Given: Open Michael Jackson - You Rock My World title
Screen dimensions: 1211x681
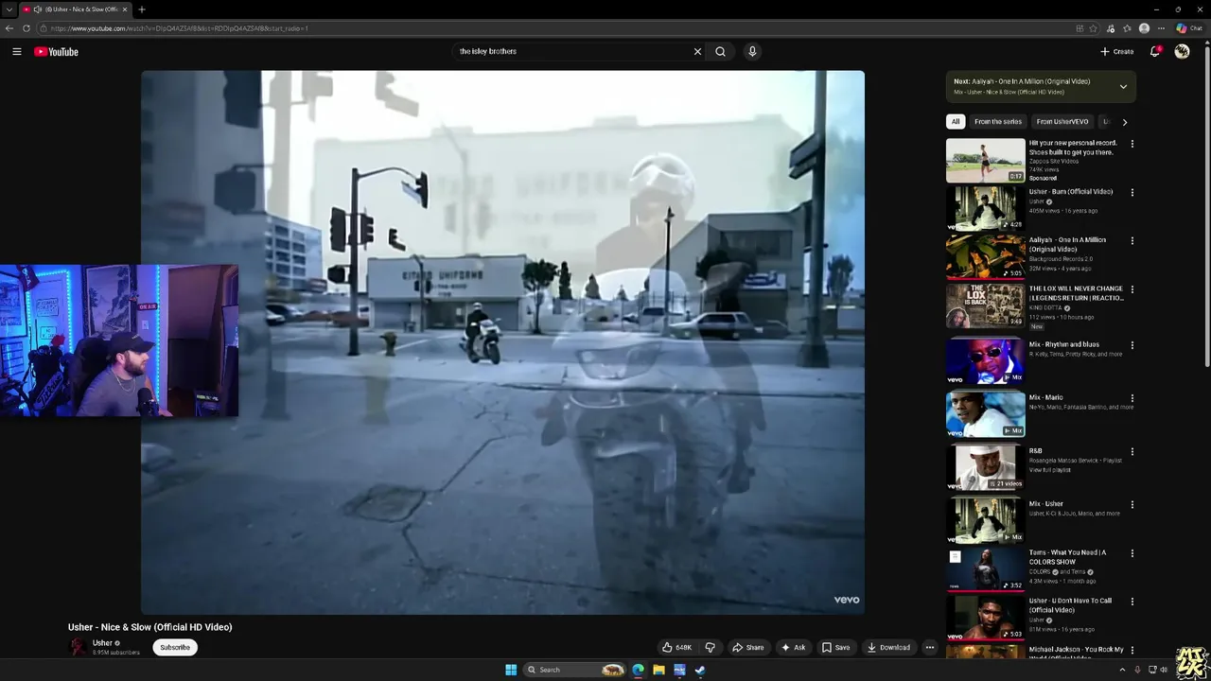Looking at the screenshot, I should click(x=1076, y=652).
